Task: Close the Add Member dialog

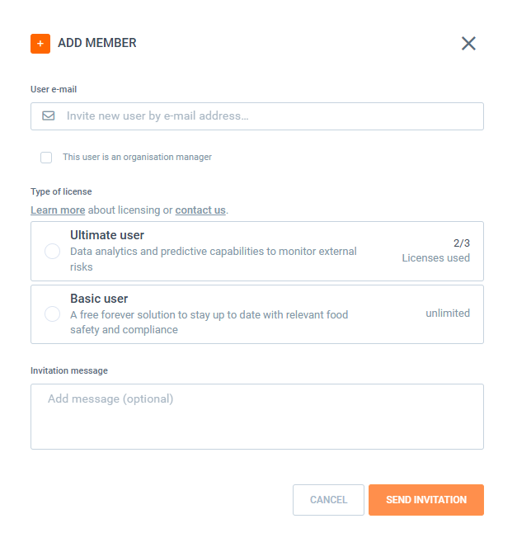Action: coord(468,44)
